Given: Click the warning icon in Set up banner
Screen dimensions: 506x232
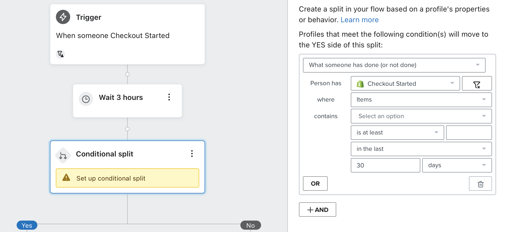Looking at the screenshot, I should tap(66, 178).
